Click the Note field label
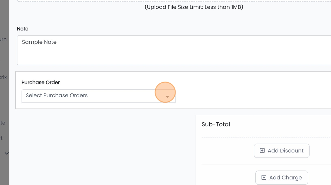 pos(23,29)
